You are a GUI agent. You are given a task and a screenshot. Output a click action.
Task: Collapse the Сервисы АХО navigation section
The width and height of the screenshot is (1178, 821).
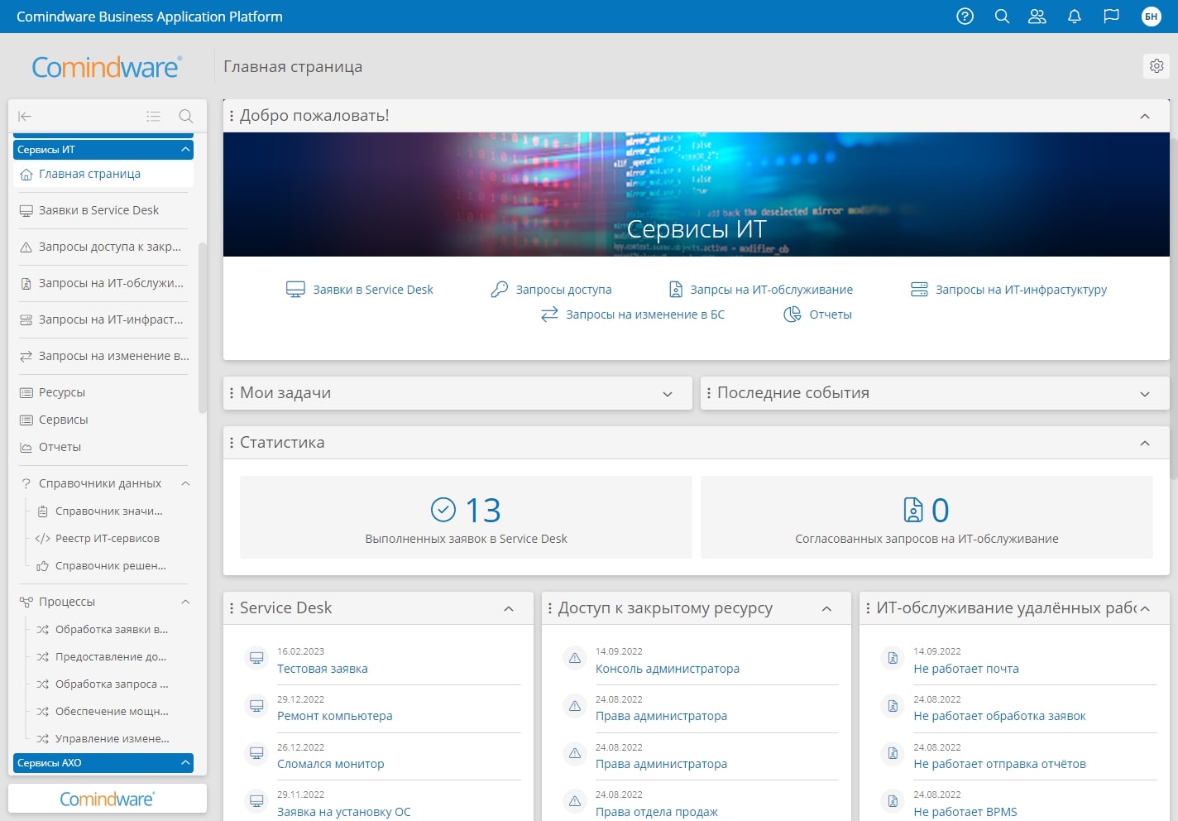(x=185, y=762)
